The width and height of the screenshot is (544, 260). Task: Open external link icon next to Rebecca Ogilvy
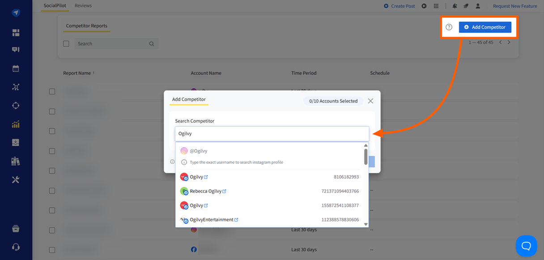224,191
